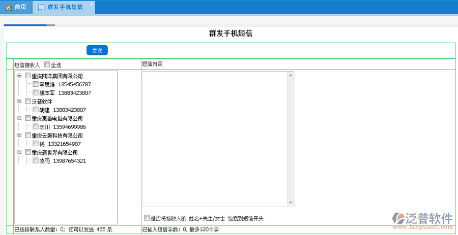Viewport: 458px width, 235px height.
Task: Close the 群发手机短信 tab
Action: point(91,5)
